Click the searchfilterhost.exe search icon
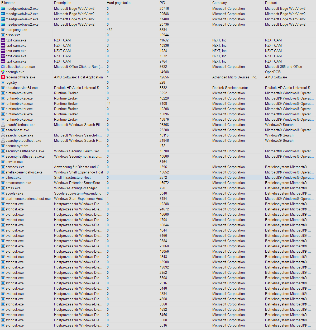The height and width of the screenshot is (330, 316). coord(3,125)
